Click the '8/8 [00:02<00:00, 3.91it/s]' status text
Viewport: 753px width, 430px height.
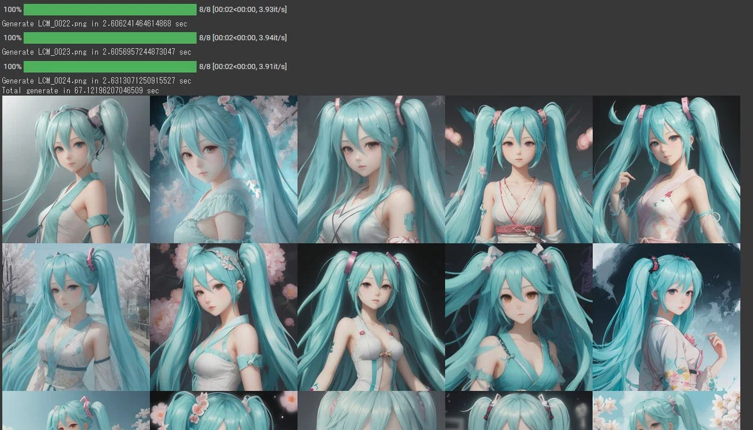[243, 67]
